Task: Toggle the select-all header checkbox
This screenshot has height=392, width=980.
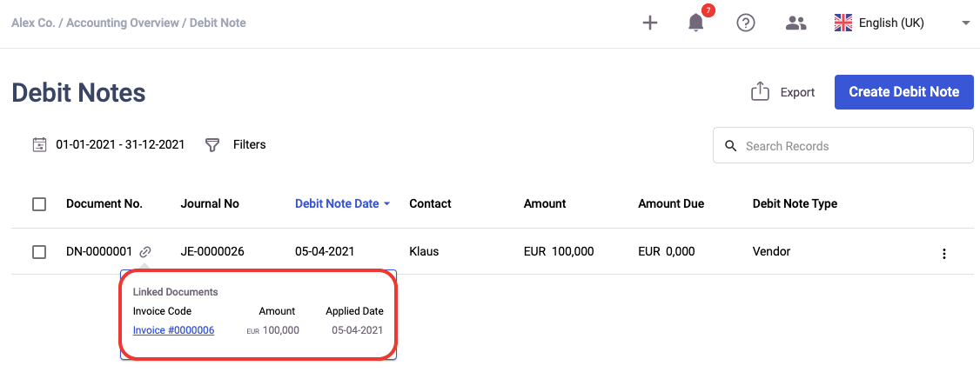Action: (39, 204)
